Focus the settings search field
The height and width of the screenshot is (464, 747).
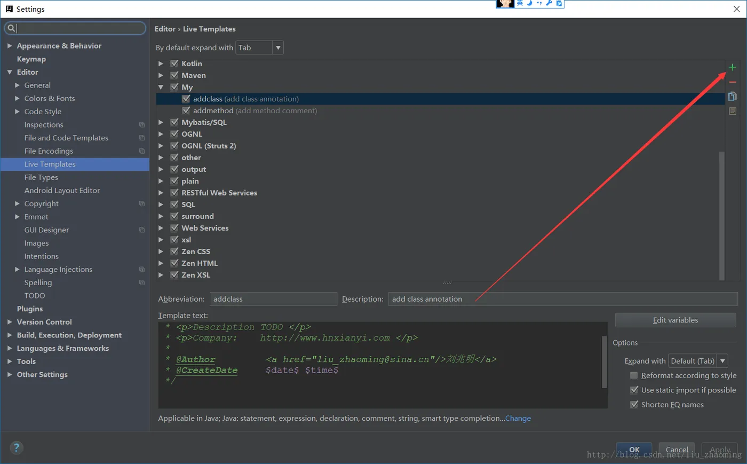[x=75, y=28]
